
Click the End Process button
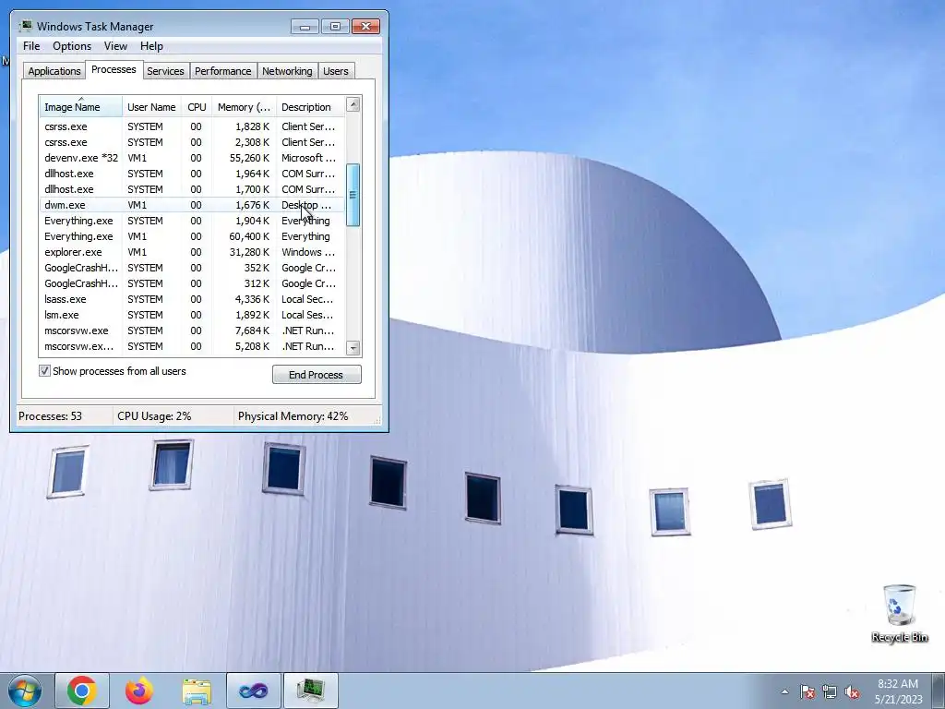pos(317,375)
